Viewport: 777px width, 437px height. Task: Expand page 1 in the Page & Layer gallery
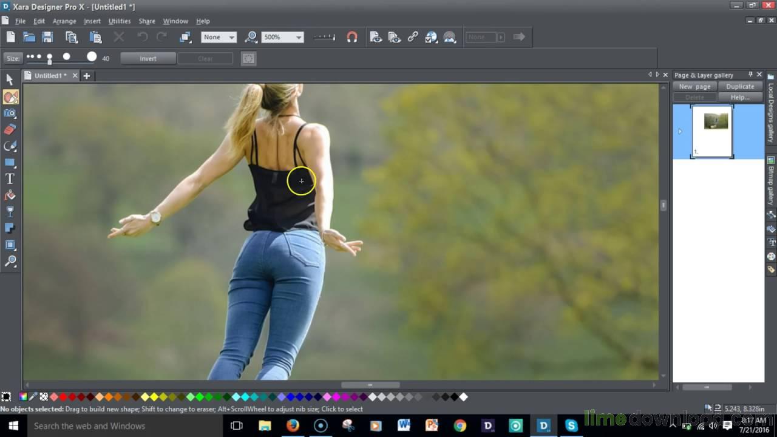(680, 131)
